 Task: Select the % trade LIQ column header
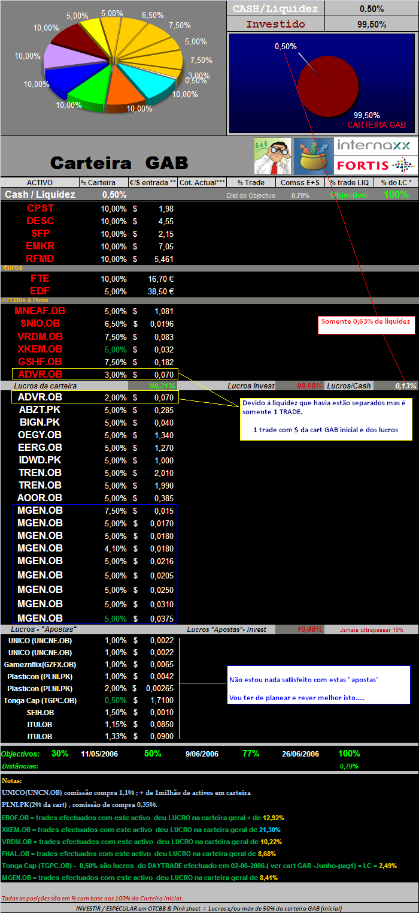(x=349, y=182)
